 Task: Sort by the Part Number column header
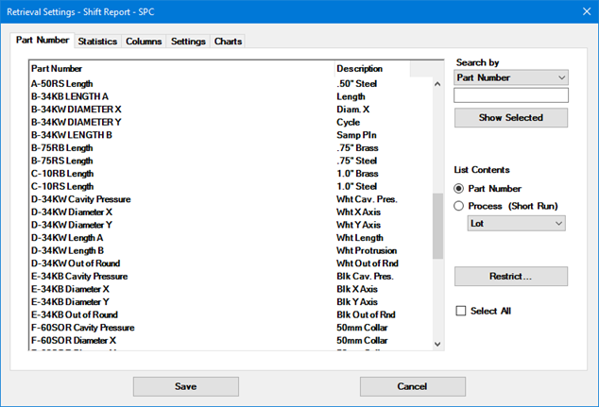pyautogui.click(x=180, y=69)
